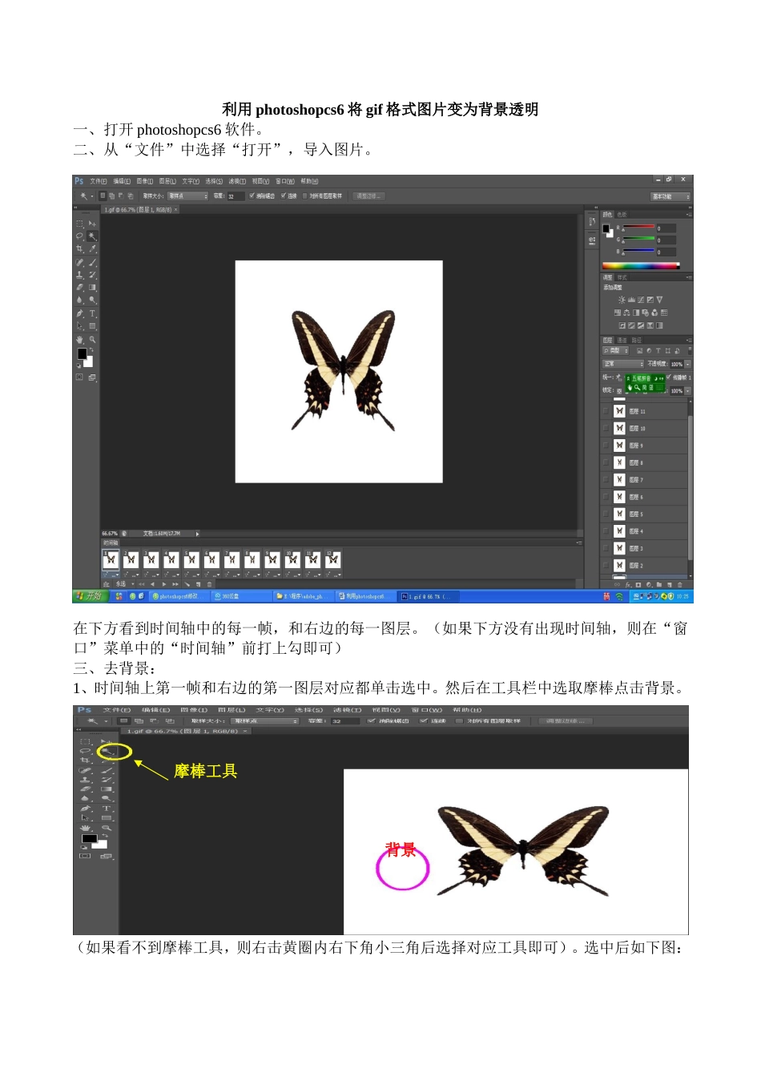Screen dimensions: 761x1077
Task: Select Type tool in upper Photoshop window
Action: point(92,313)
